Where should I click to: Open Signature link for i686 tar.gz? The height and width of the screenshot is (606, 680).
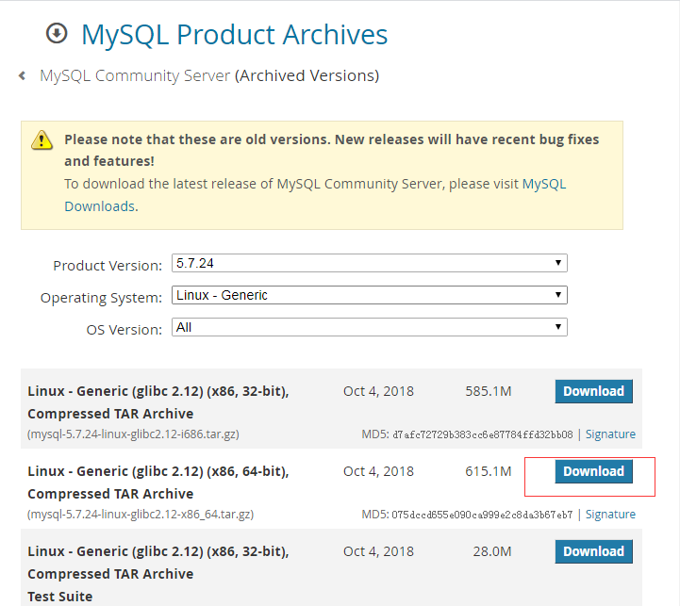(x=610, y=434)
